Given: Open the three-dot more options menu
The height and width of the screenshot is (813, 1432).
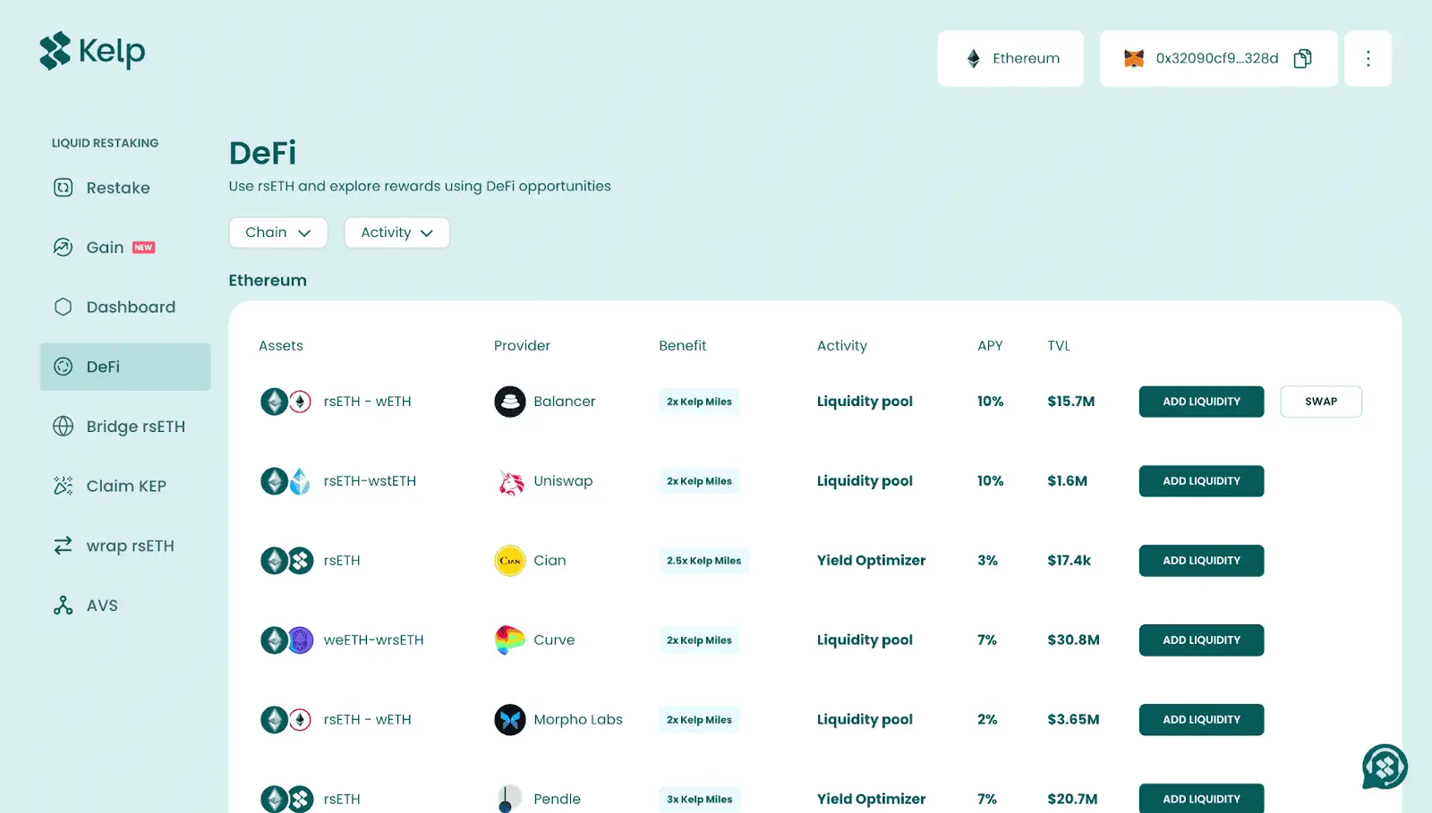Looking at the screenshot, I should [1368, 58].
